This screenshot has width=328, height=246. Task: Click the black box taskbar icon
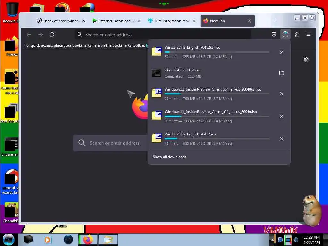pos(28,240)
